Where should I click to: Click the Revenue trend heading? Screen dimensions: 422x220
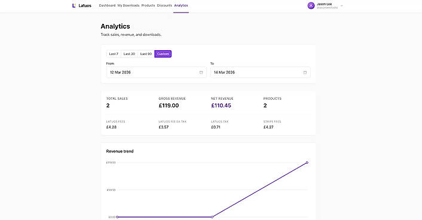tap(120, 151)
